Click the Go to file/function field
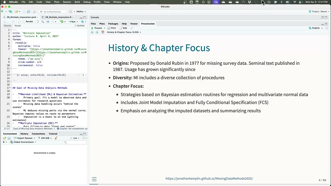 [52, 12]
